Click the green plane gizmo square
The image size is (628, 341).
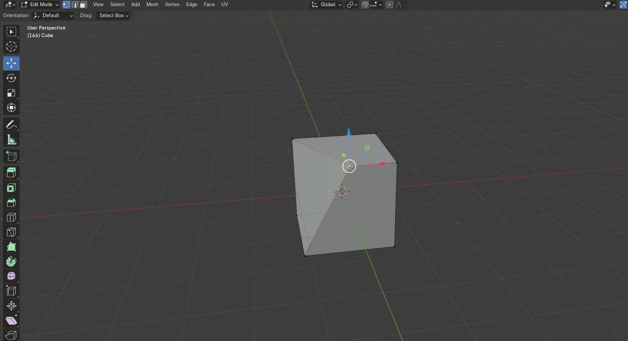367,148
